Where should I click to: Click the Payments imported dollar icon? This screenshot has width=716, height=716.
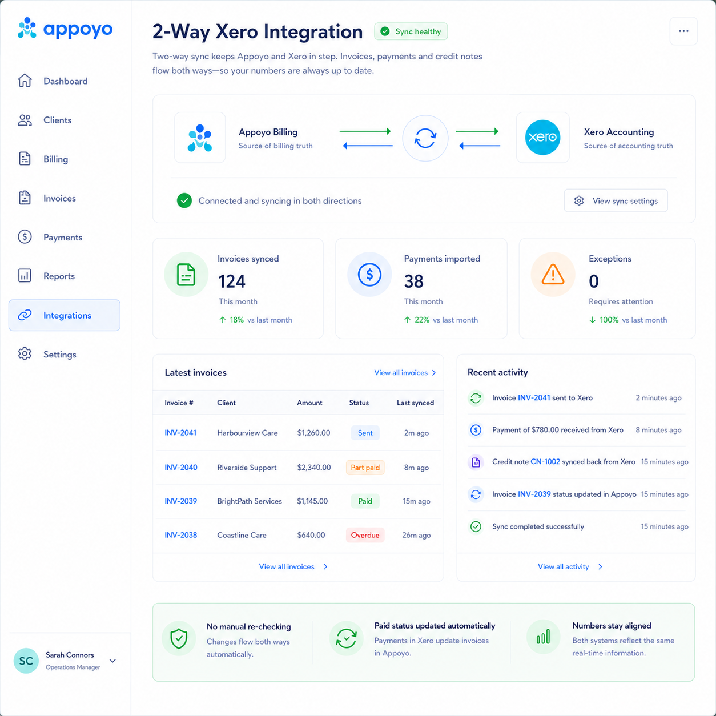(x=369, y=275)
